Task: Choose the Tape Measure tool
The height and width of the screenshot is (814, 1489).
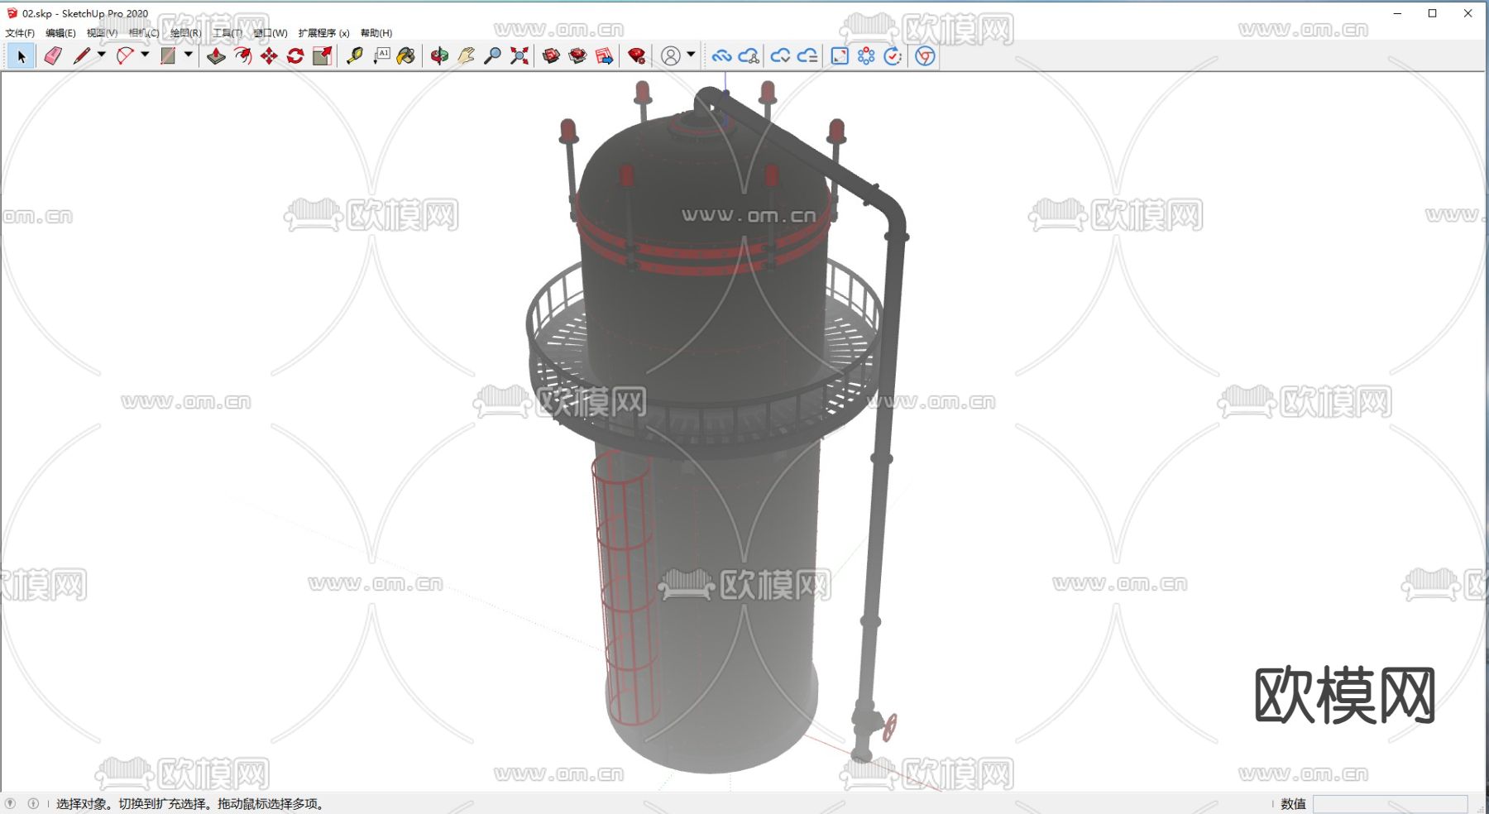Action: [355, 56]
